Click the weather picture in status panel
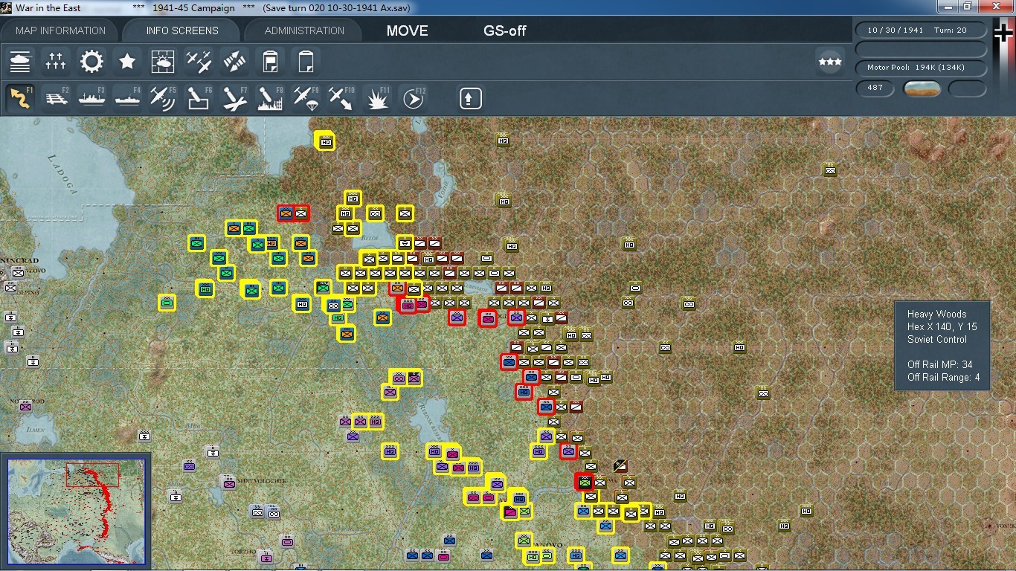Screen dimensions: 1016x571 pyautogui.click(x=922, y=88)
